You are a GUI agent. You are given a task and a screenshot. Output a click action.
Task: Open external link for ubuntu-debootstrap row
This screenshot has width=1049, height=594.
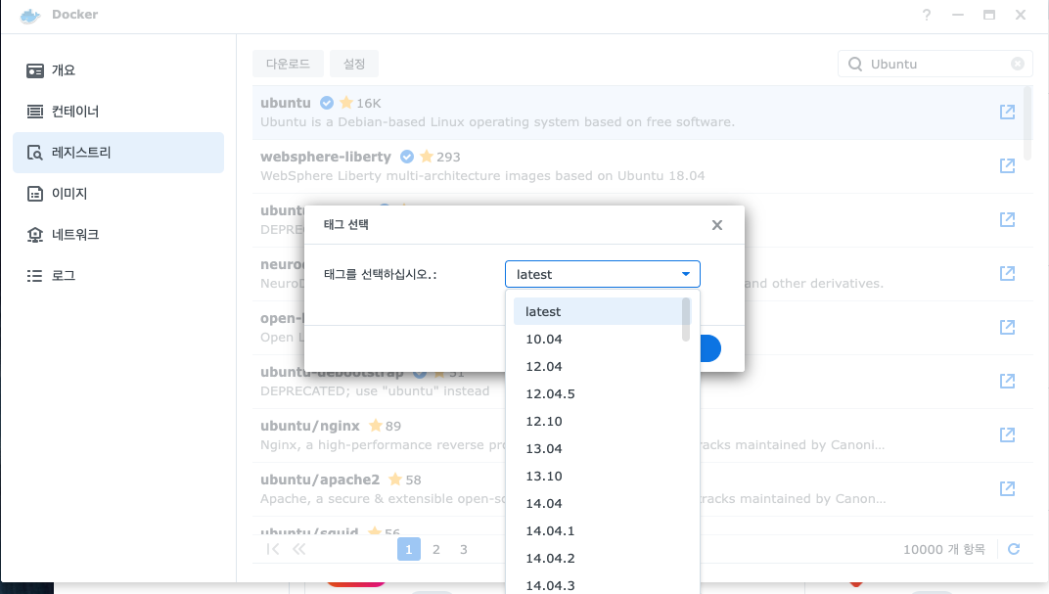(x=1007, y=381)
